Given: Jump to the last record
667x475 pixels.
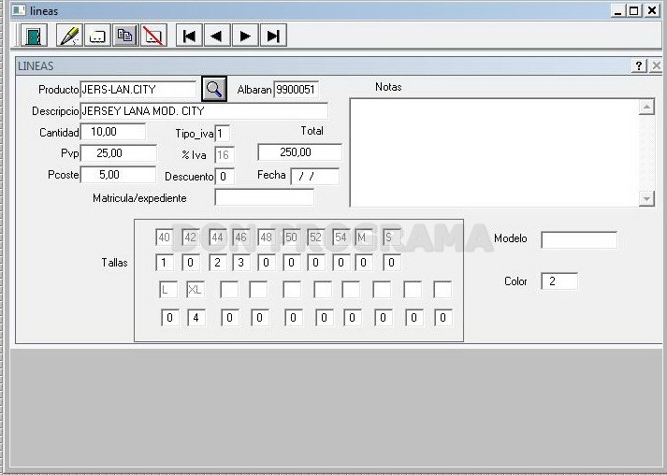Looking at the screenshot, I should (x=273, y=36).
